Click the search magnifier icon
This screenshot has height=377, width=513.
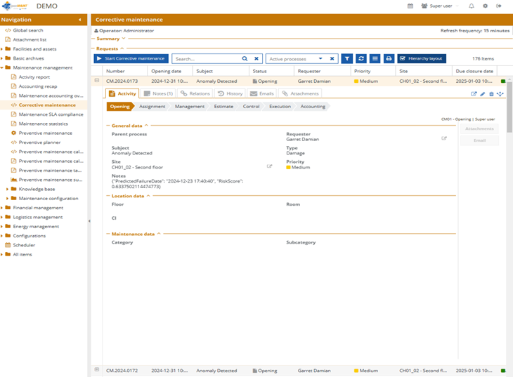click(245, 58)
